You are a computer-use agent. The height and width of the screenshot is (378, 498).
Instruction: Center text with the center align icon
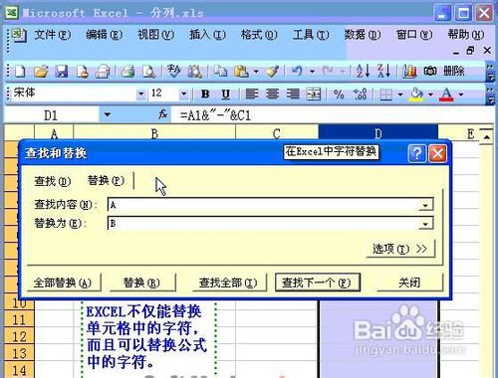(x=272, y=94)
